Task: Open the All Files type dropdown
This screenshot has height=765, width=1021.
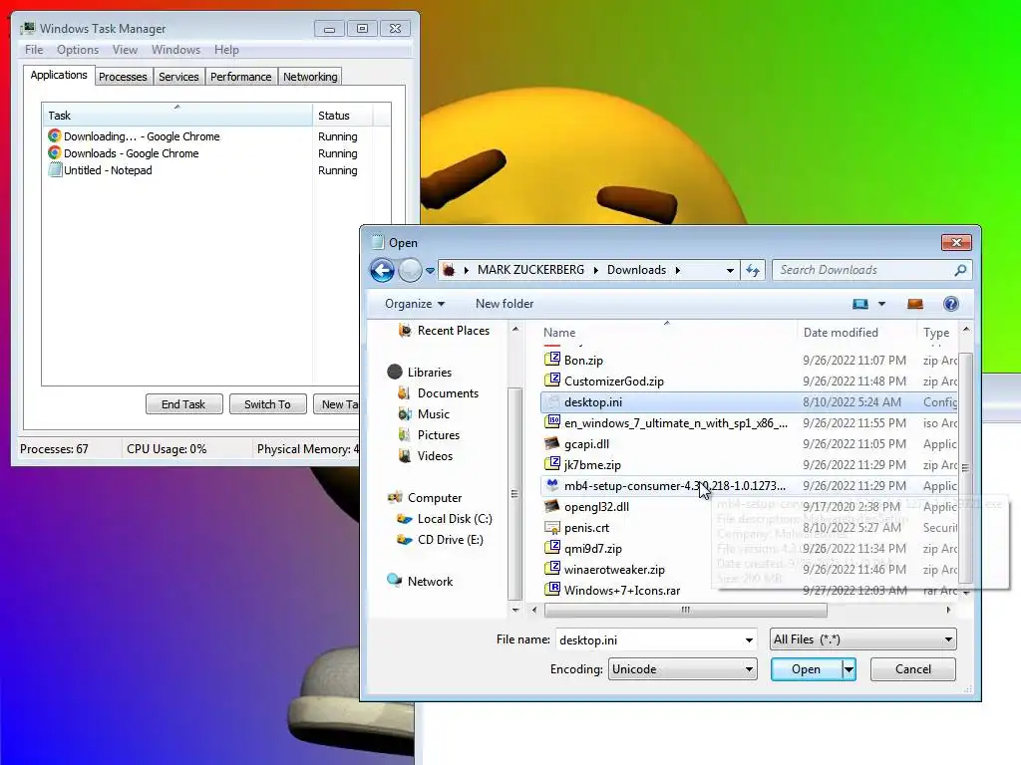Action: coord(862,639)
